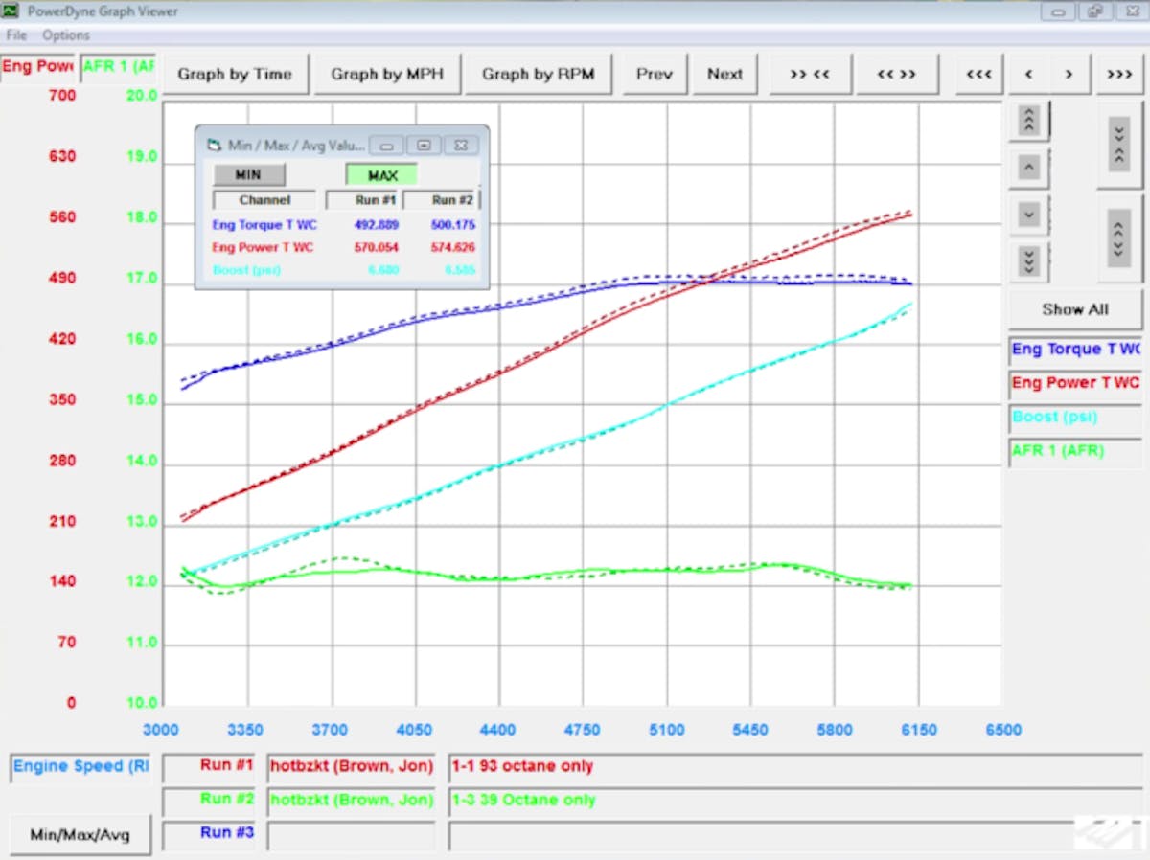The width and height of the screenshot is (1150, 860).
Task: Click the Graph by MPH button
Action: coord(387,74)
